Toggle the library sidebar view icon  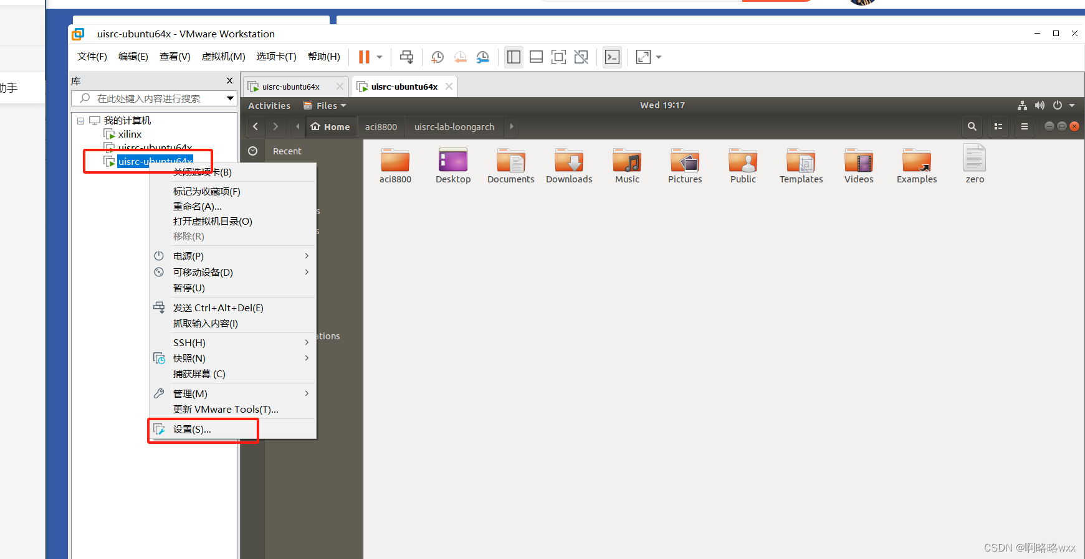coord(514,57)
